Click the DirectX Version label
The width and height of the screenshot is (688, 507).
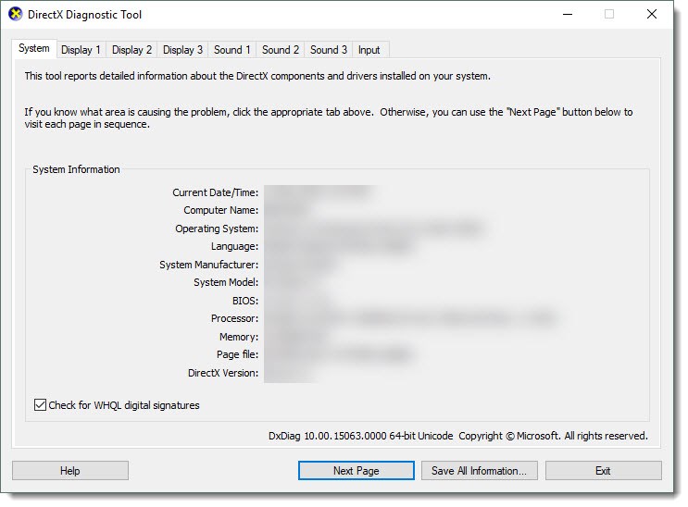tap(223, 373)
